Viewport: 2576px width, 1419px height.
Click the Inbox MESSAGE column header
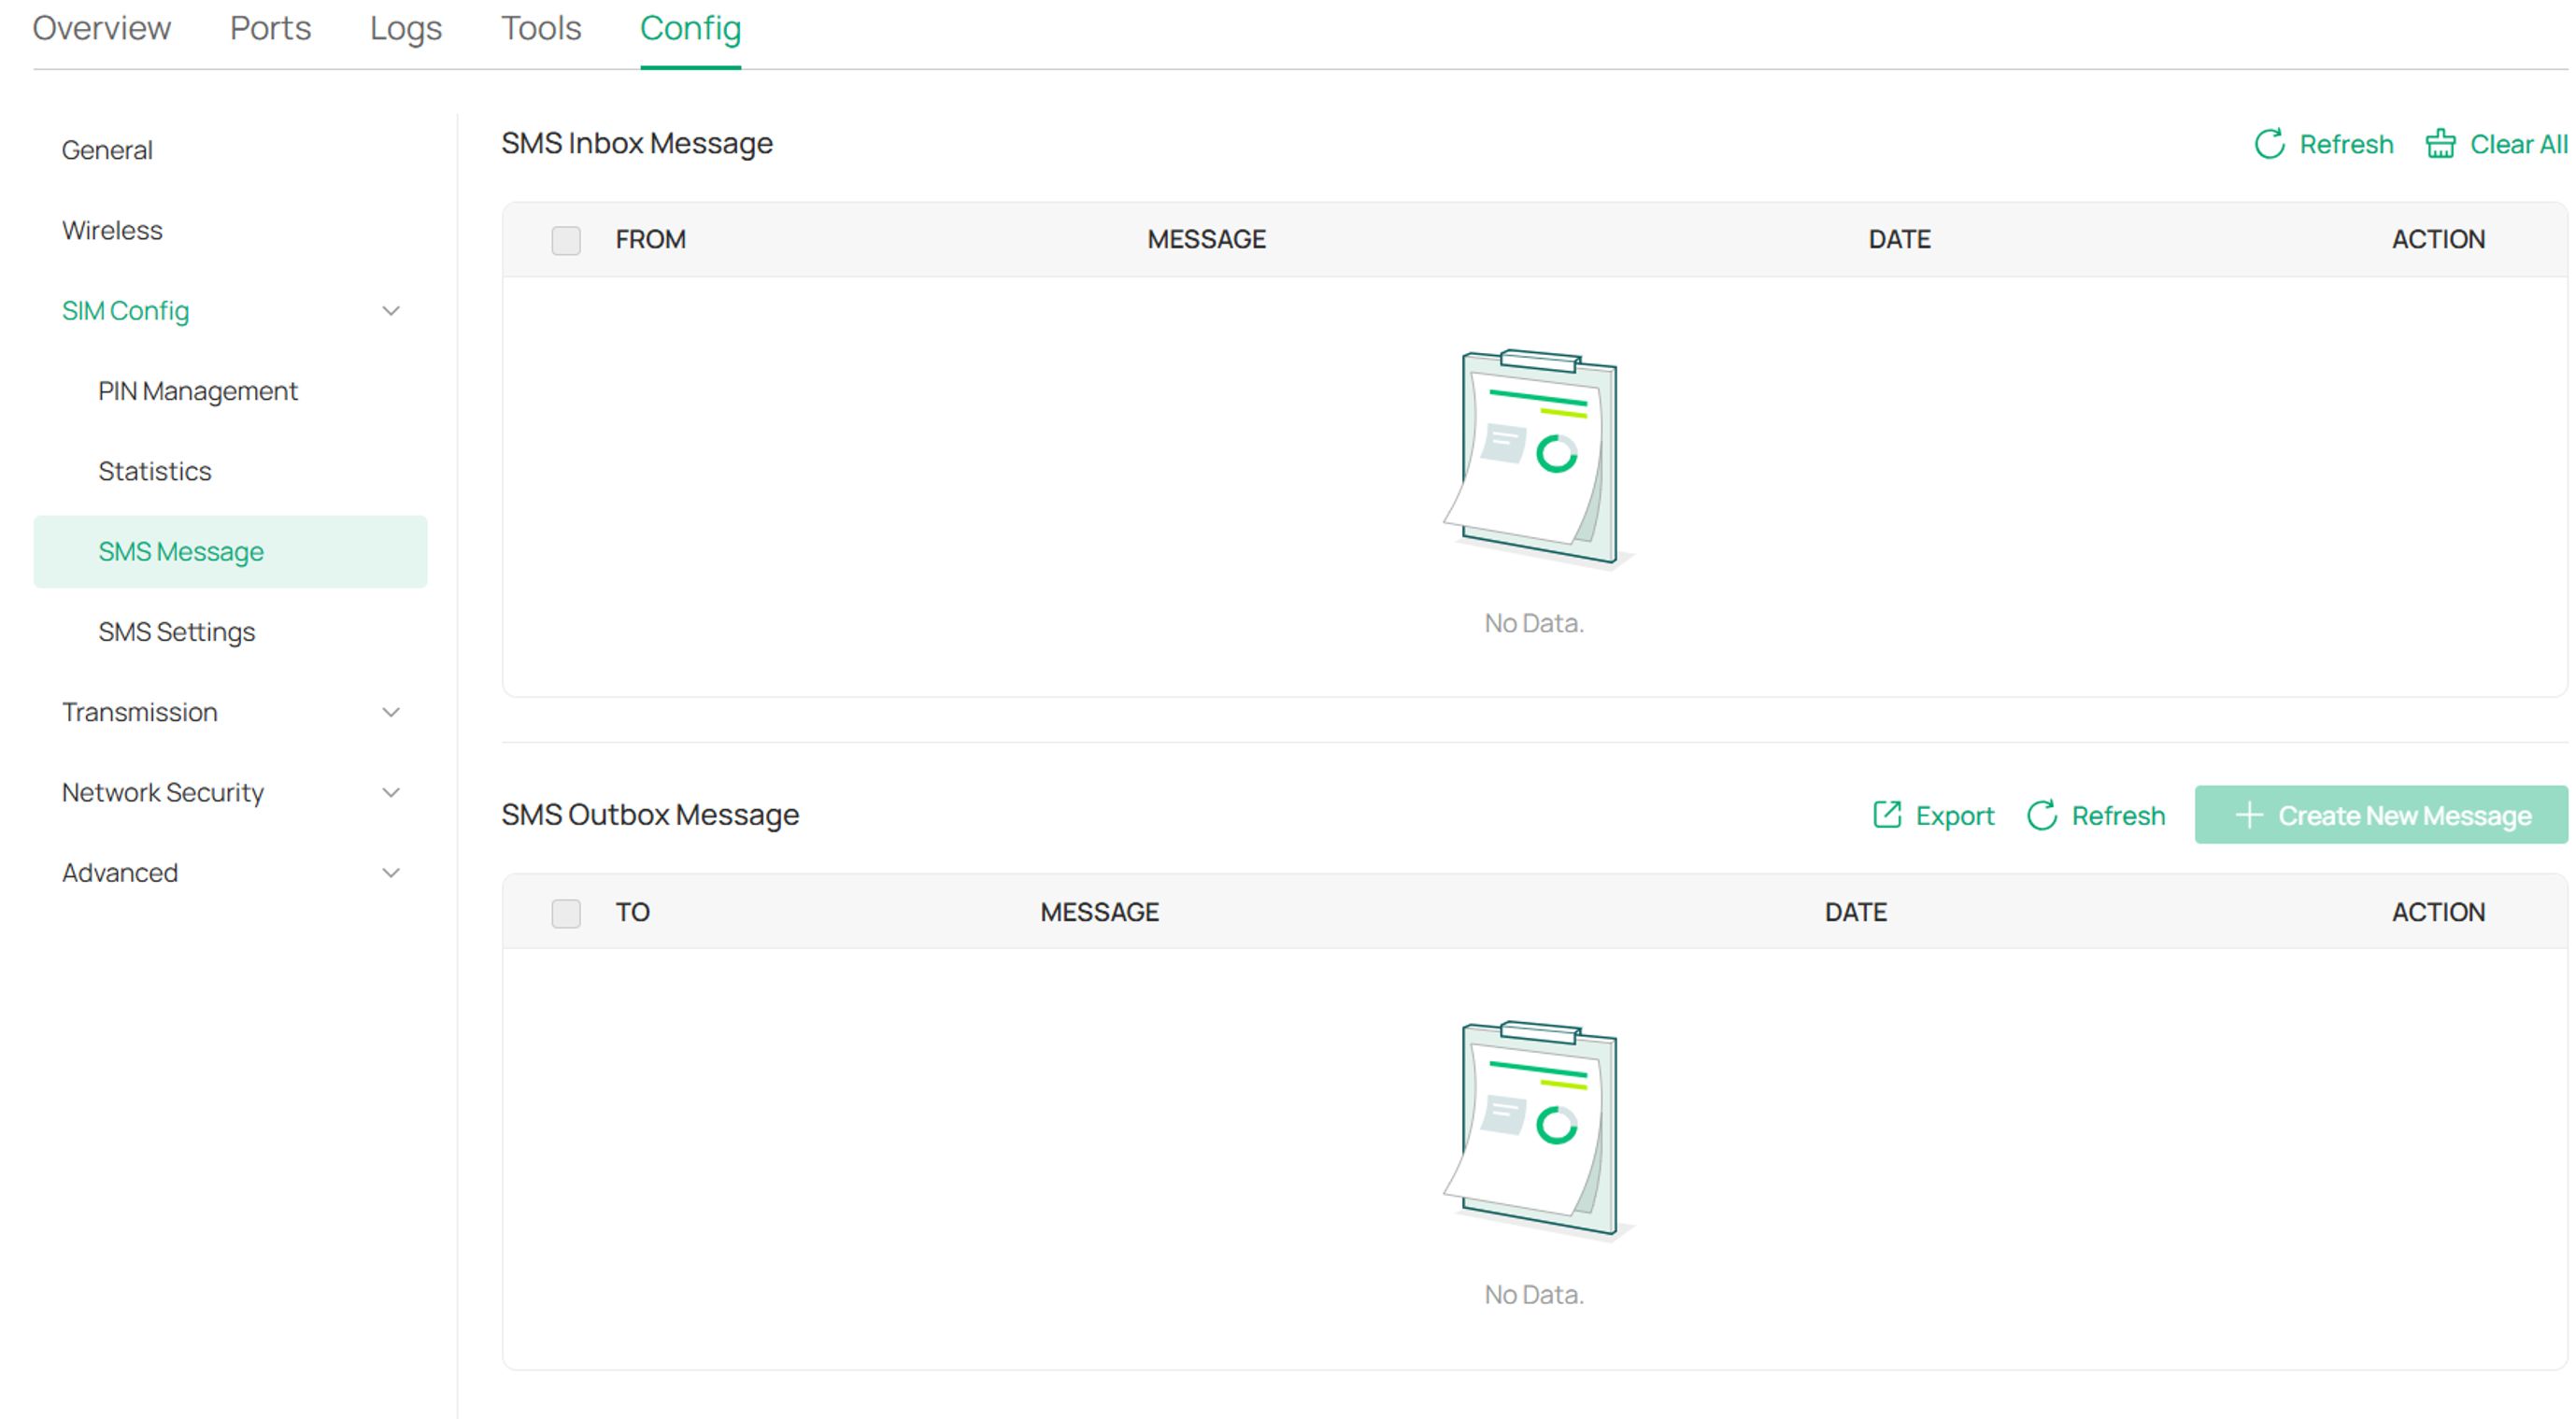coord(1206,240)
